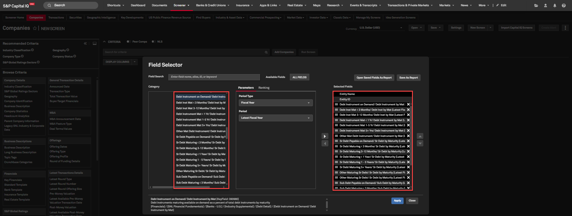Collapse the CRITERIA section chevron
572x216 pixels.
coord(104,42)
